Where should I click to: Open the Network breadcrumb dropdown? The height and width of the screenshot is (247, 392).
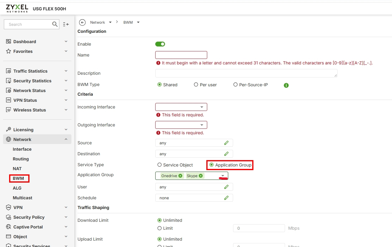point(110,22)
